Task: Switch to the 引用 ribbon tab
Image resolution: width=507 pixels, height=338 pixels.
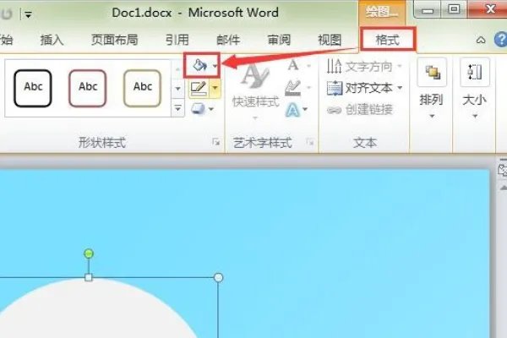Action: pos(177,40)
